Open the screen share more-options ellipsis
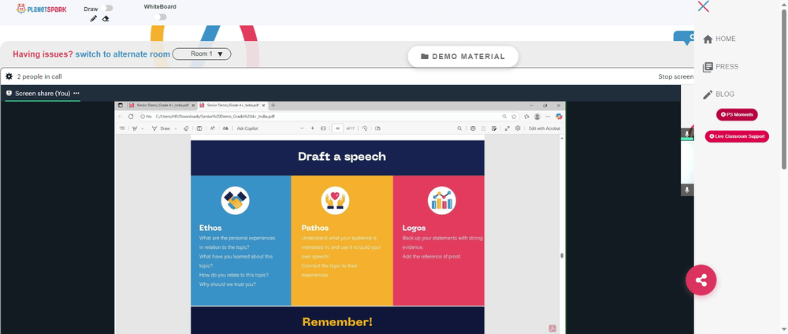Viewport: 788px width, 334px height. point(76,94)
